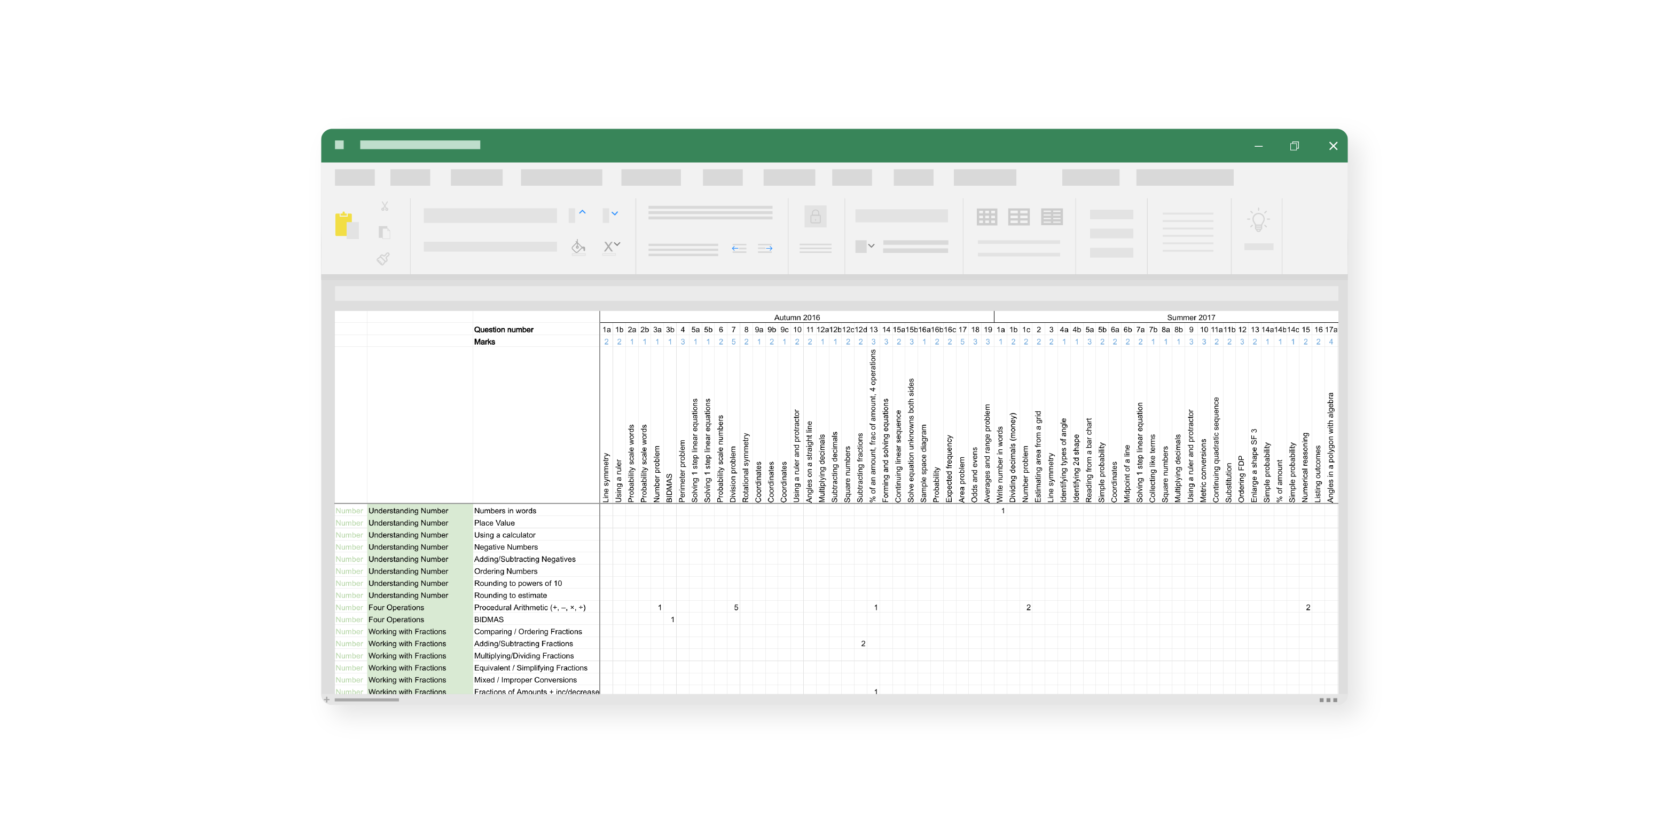The width and height of the screenshot is (1669, 834).
Task: Click 'Angles in a polygon with algebra' header
Action: point(1331,448)
